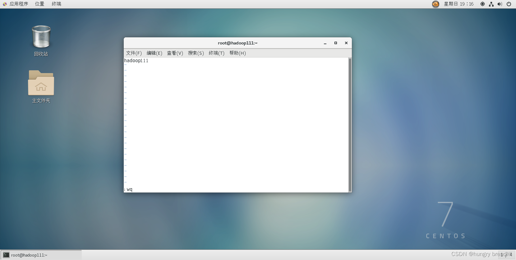
Task: Click the workspace switcher in bottom panel
Action: pyautogui.click(x=506, y=255)
